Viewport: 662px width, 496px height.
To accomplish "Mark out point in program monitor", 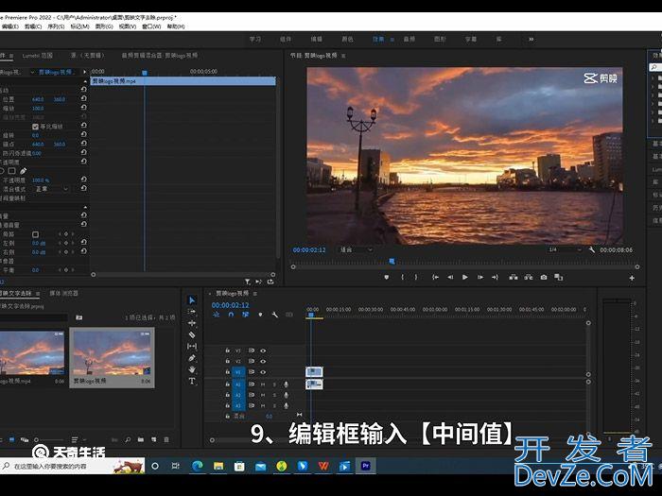I will click(416, 277).
